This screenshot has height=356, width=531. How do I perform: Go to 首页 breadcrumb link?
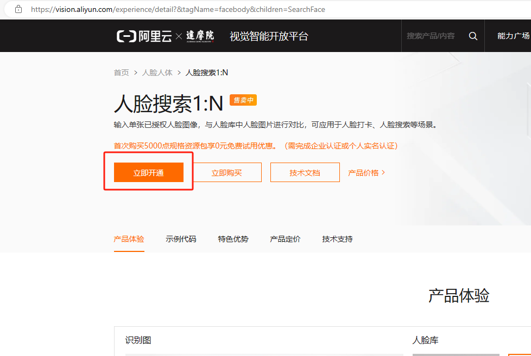[x=121, y=73]
